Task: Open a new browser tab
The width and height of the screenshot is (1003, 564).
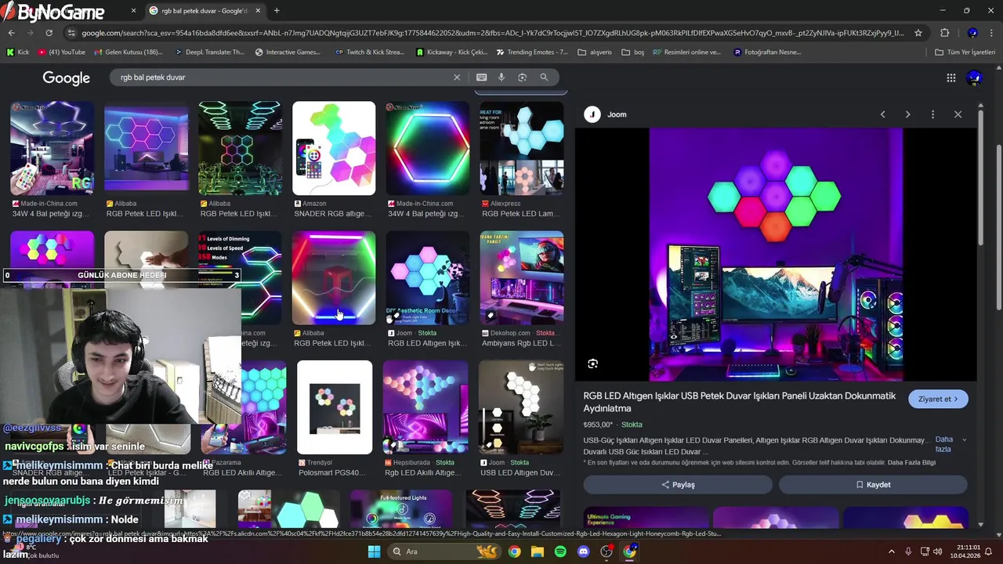Action: [x=277, y=11]
